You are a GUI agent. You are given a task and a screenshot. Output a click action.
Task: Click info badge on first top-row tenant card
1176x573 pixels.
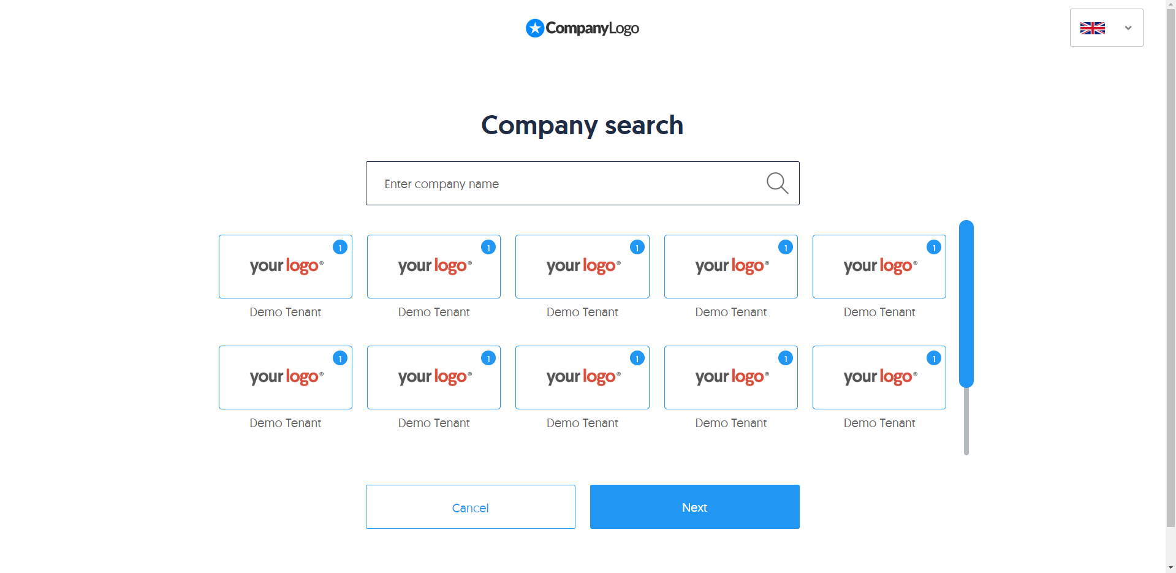[340, 247]
